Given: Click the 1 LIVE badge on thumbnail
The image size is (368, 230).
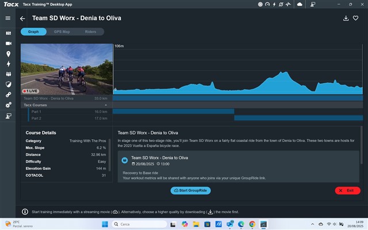Looking at the screenshot, I should point(30,91).
